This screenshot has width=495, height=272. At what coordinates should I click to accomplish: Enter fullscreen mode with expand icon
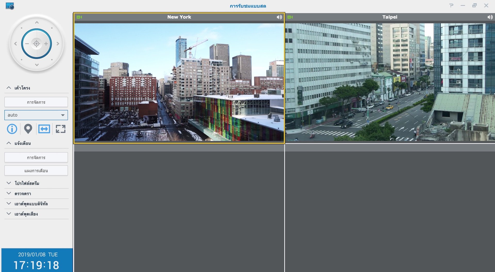coord(61,129)
